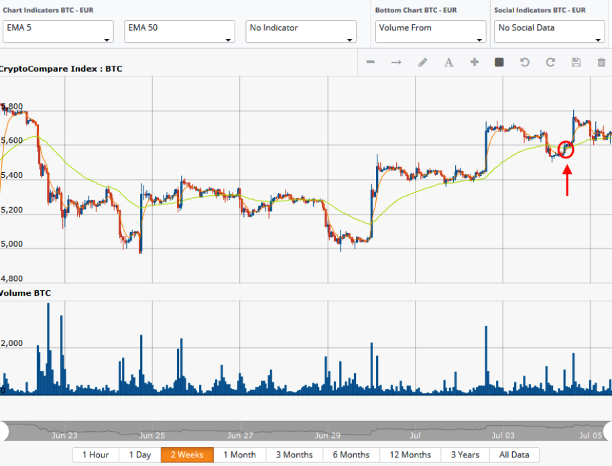Choose the 3 Years range

tap(465, 455)
